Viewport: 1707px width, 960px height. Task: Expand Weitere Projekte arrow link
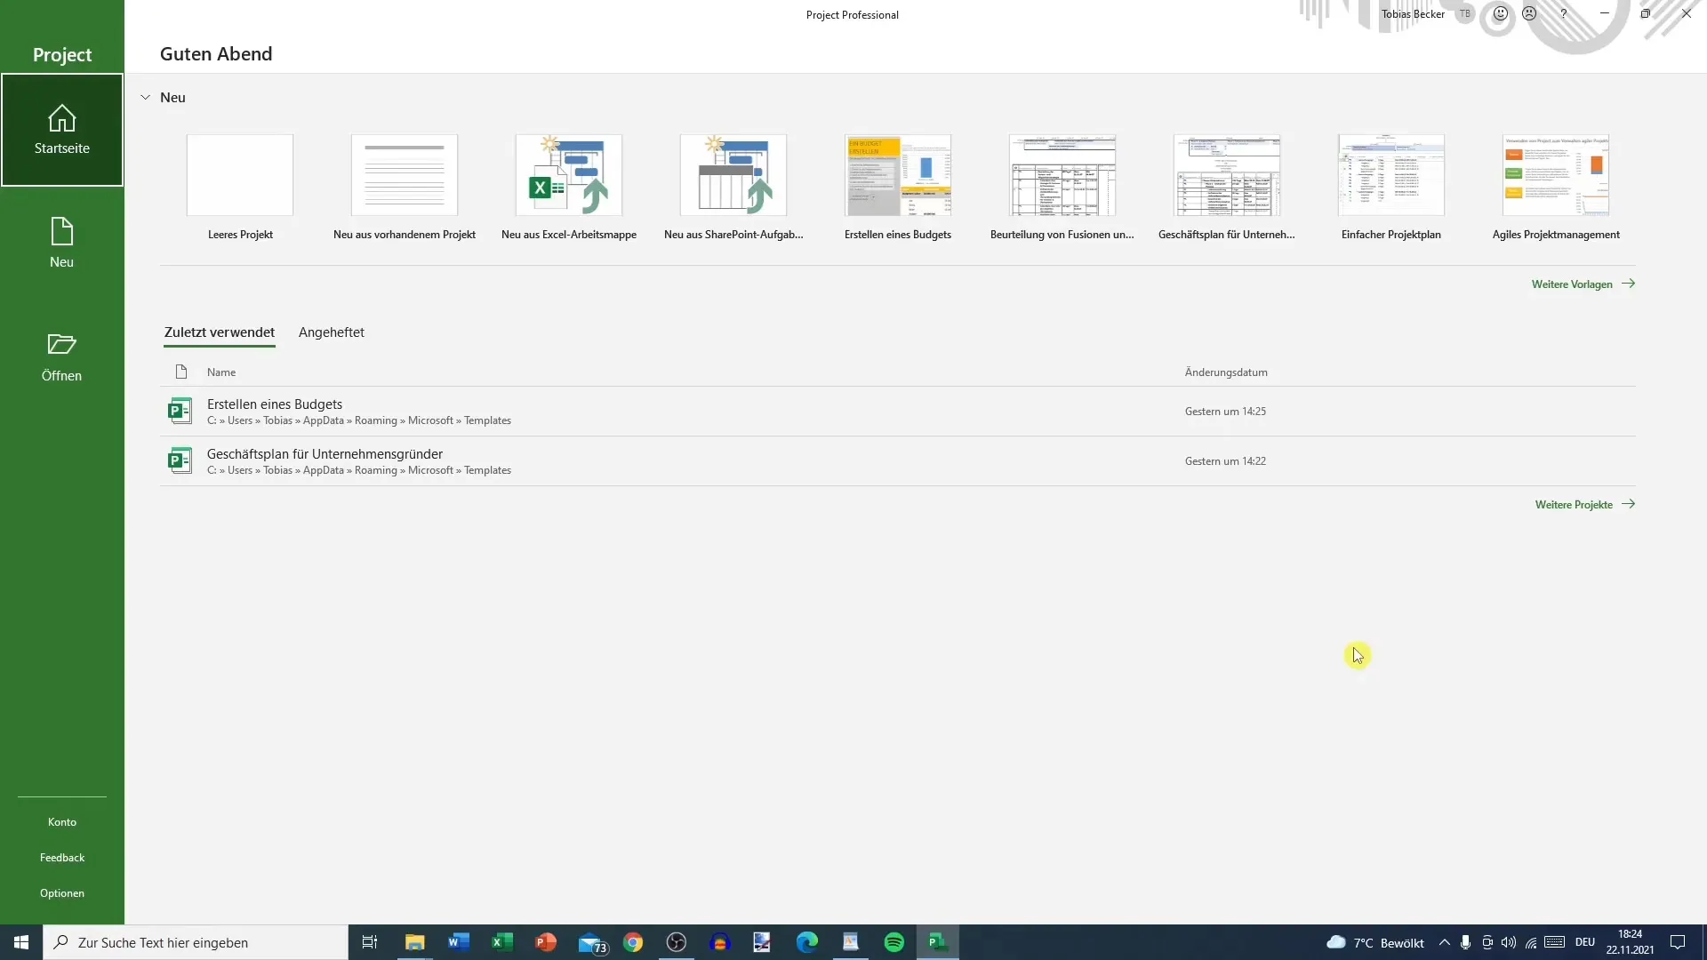click(1585, 504)
